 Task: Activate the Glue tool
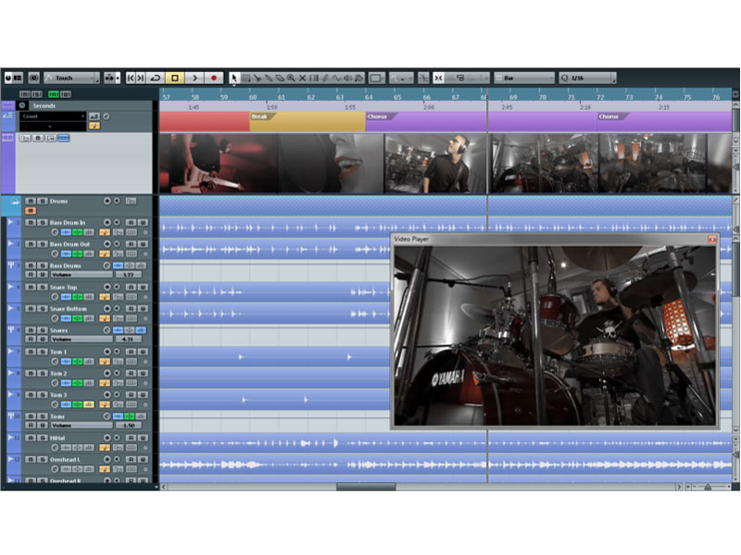click(270, 78)
